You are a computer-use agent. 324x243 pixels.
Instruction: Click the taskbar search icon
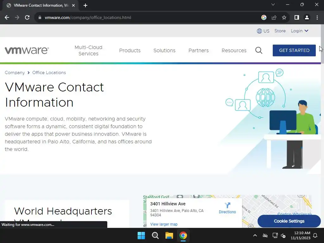pos(155,235)
